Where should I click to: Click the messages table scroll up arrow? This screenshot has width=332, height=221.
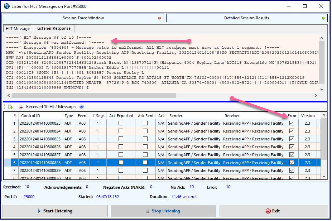324,115
